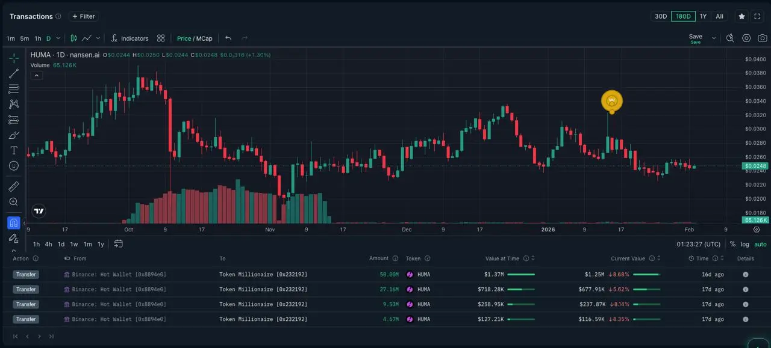Viewport: 771px width, 348px height.
Task: Choose the line chart style
Action: (87, 38)
